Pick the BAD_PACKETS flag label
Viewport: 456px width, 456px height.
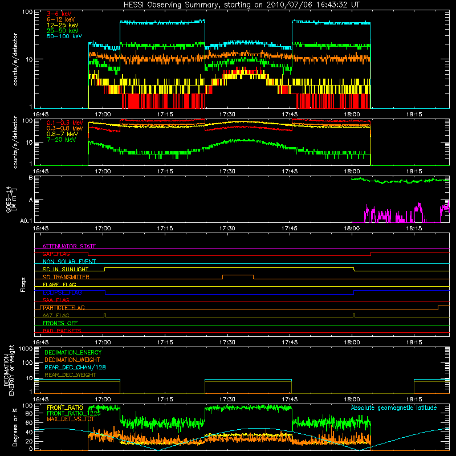pyautogui.click(x=62, y=331)
